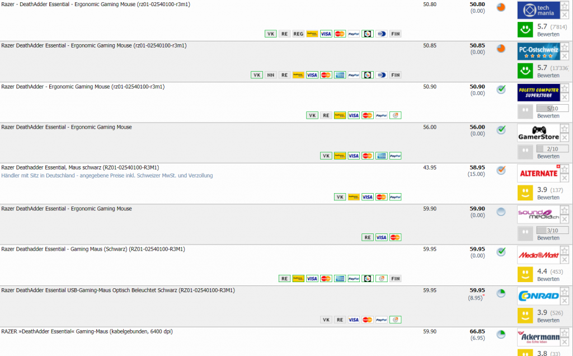Click the 58.95 total price for ALTERNATE

pos(477,167)
